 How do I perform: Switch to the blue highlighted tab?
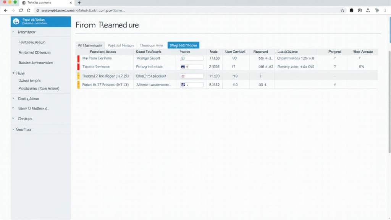[x=184, y=45]
